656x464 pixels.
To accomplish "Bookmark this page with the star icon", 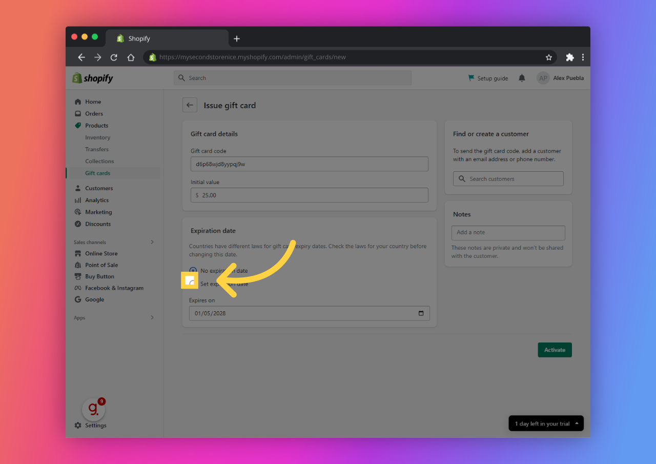I will point(549,57).
